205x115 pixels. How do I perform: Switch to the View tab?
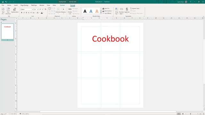48,5
